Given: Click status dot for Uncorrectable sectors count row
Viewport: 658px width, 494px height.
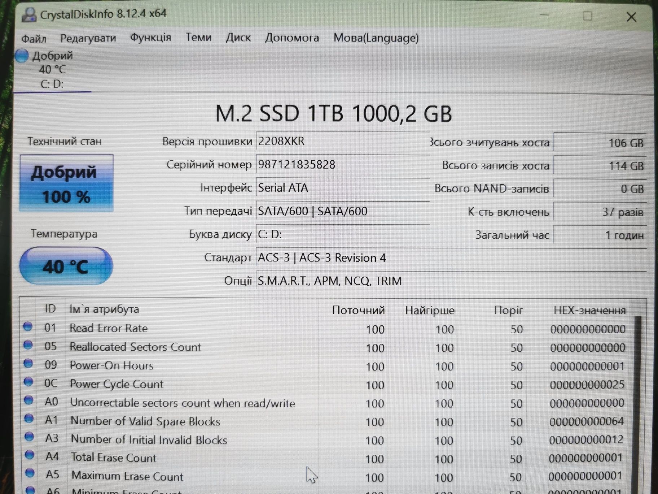Looking at the screenshot, I should pyautogui.click(x=28, y=400).
